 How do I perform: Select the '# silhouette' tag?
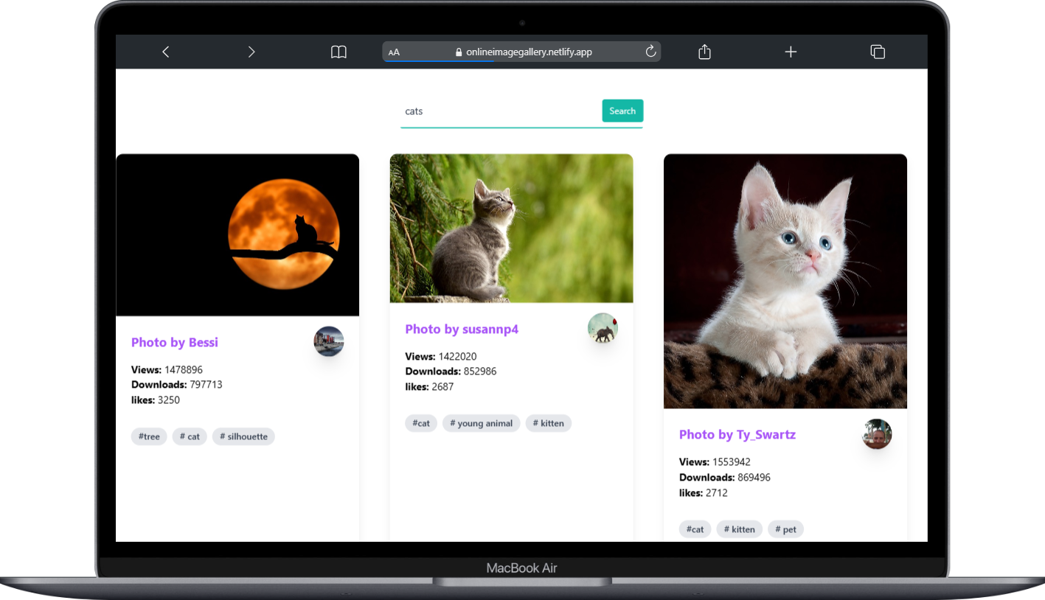243,436
